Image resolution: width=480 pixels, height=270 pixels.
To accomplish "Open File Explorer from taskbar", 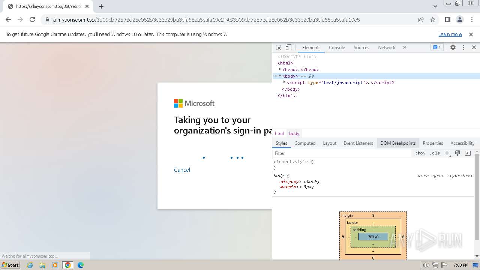I will click(42, 265).
